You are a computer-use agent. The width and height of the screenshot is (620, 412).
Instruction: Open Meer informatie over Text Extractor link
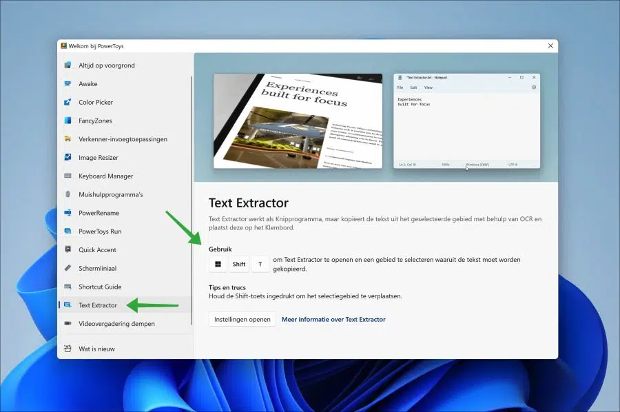(x=333, y=319)
